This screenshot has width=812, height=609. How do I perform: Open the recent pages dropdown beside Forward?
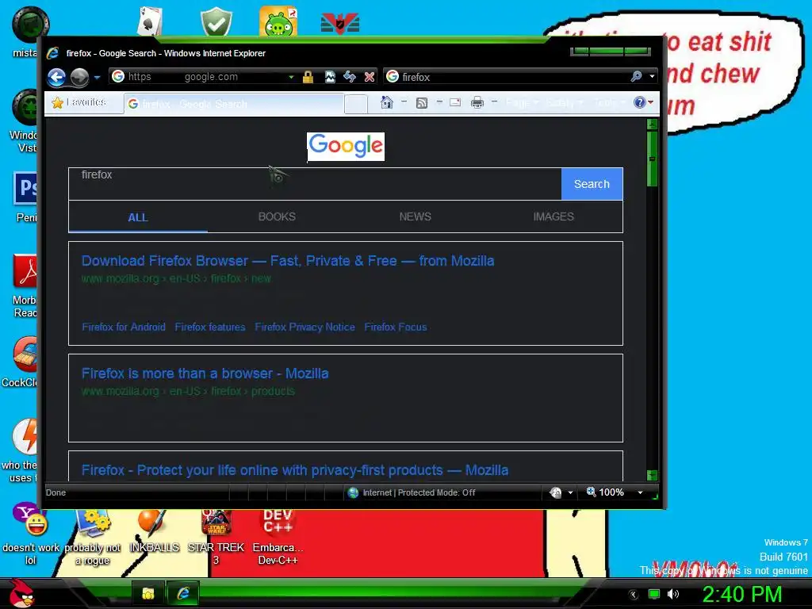coord(97,77)
